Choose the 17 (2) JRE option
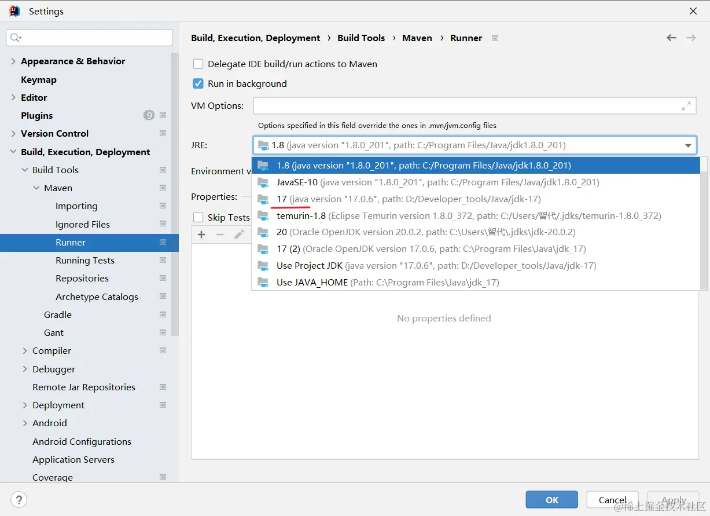The width and height of the screenshot is (710, 516). 476,248
